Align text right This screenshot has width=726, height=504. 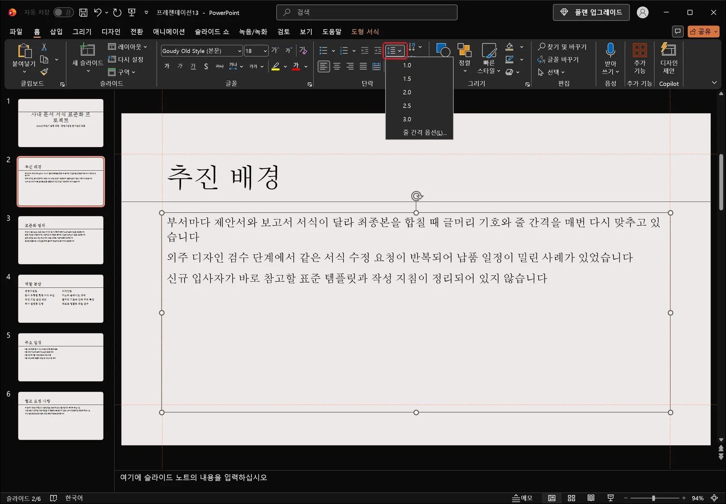(x=350, y=66)
